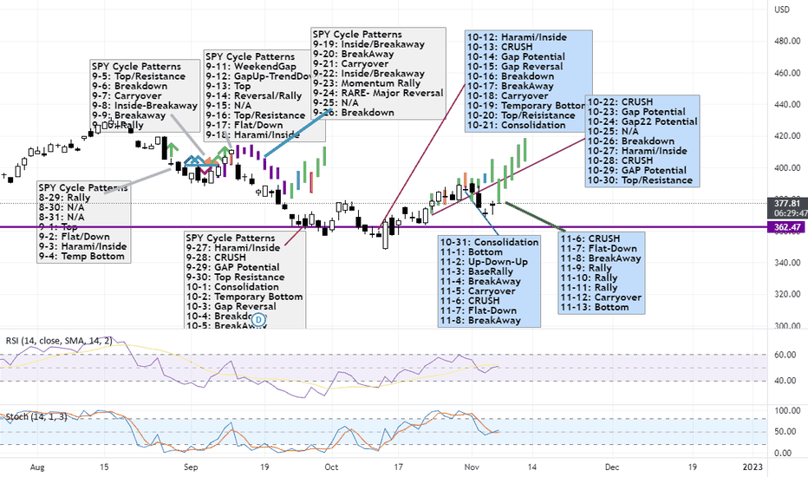This screenshot has height=477, width=808.
Task: Click the Sep label on time axis
Action: click(191, 467)
